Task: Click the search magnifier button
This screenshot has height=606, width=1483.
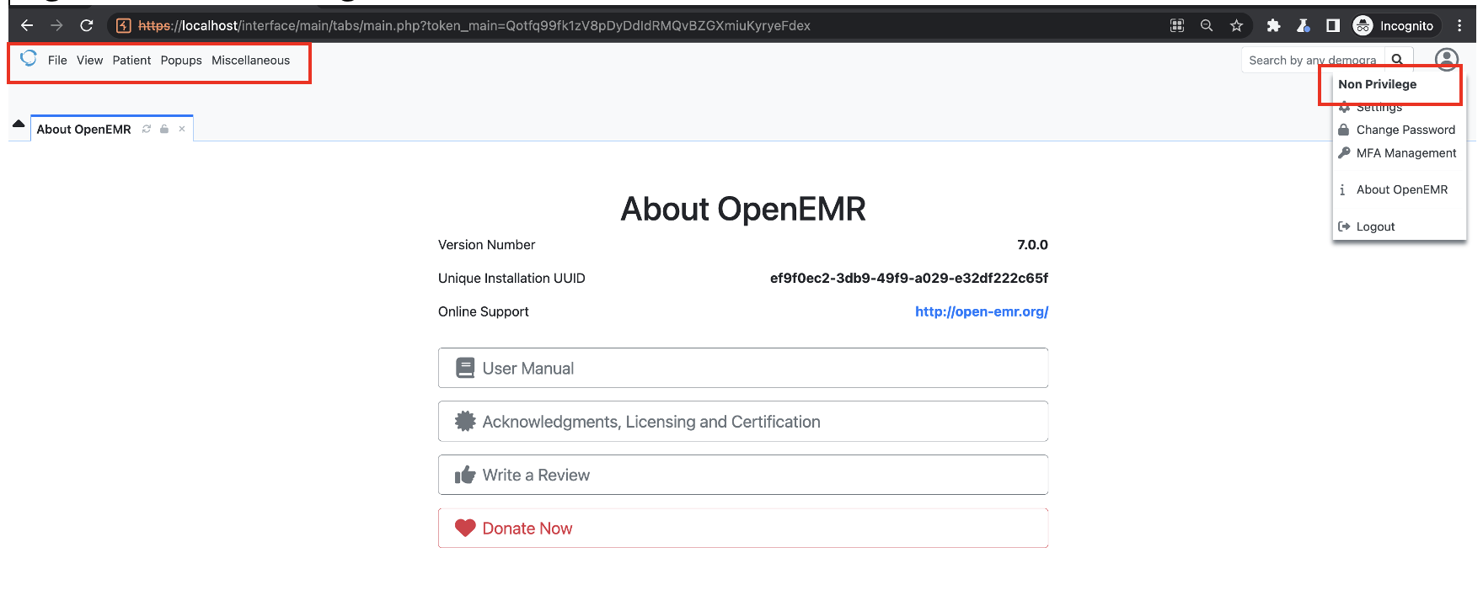Action: tap(1398, 60)
